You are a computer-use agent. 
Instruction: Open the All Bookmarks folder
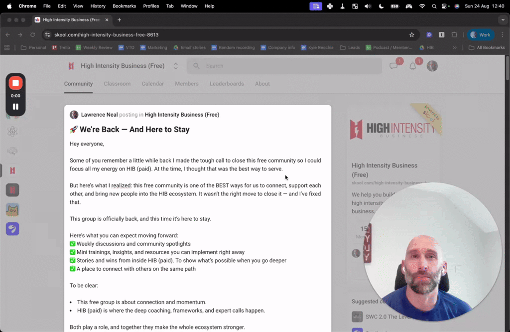click(487, 47)
